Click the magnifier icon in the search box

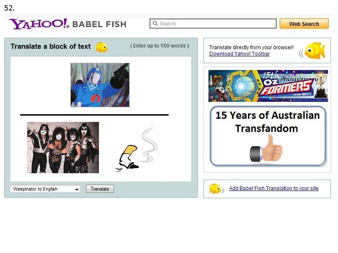pos(155,23)
